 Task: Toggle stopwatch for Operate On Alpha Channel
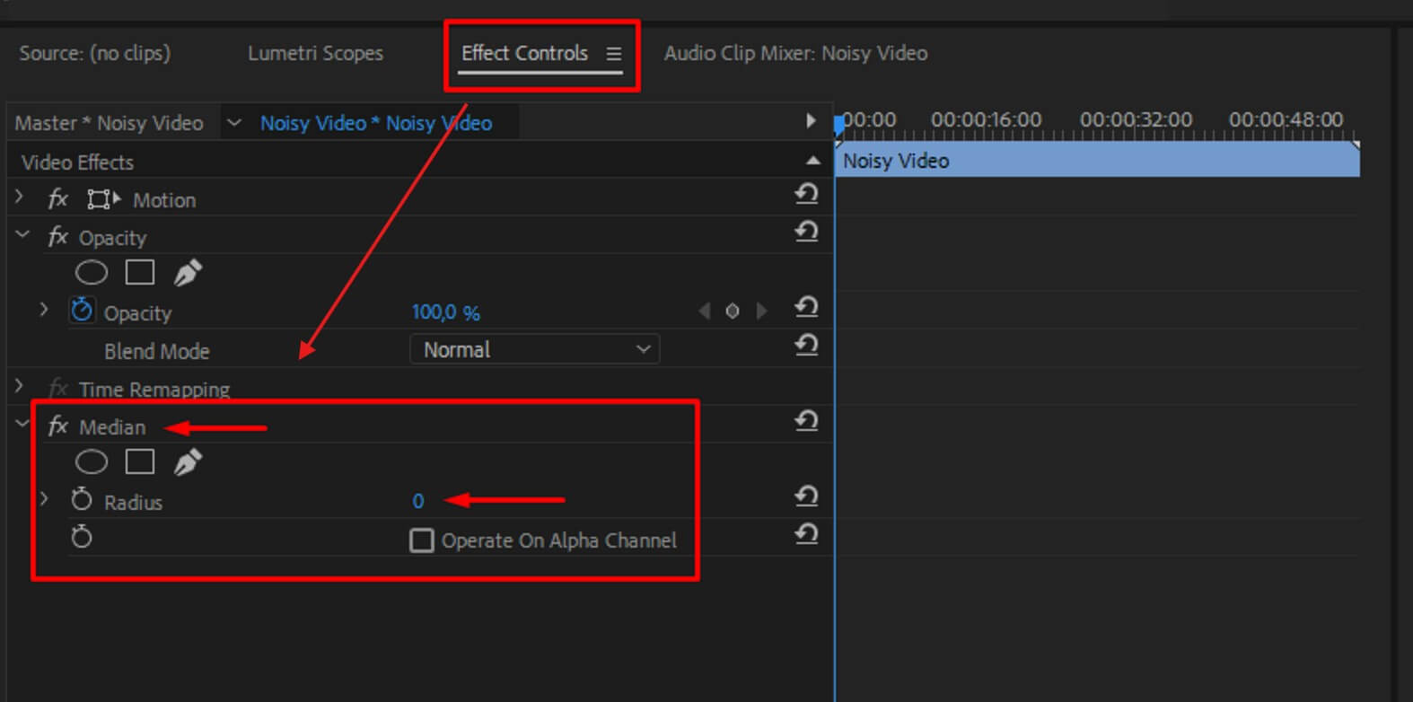(82, 536)
